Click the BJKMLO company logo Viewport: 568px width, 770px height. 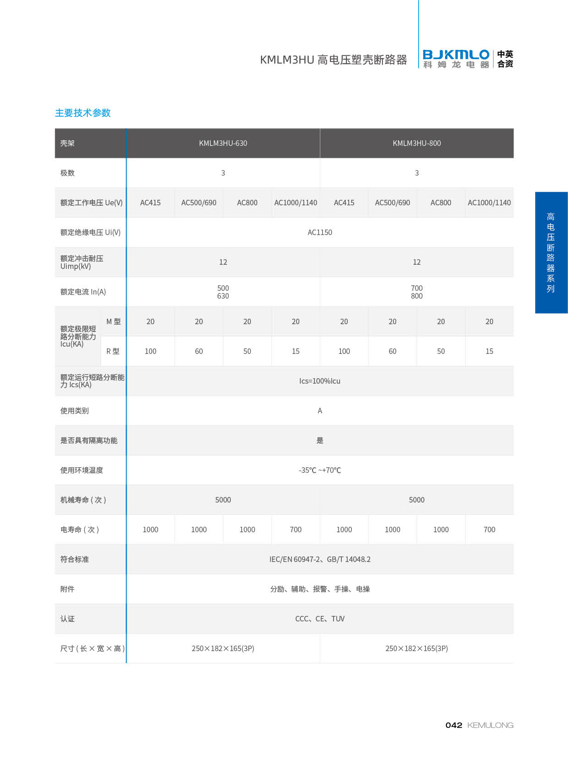(x=456, y=59)
